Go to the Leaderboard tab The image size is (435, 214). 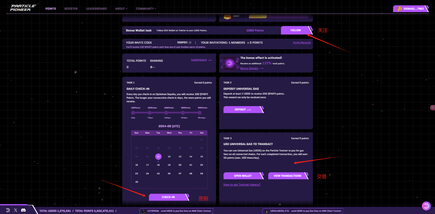coord(96,9)
